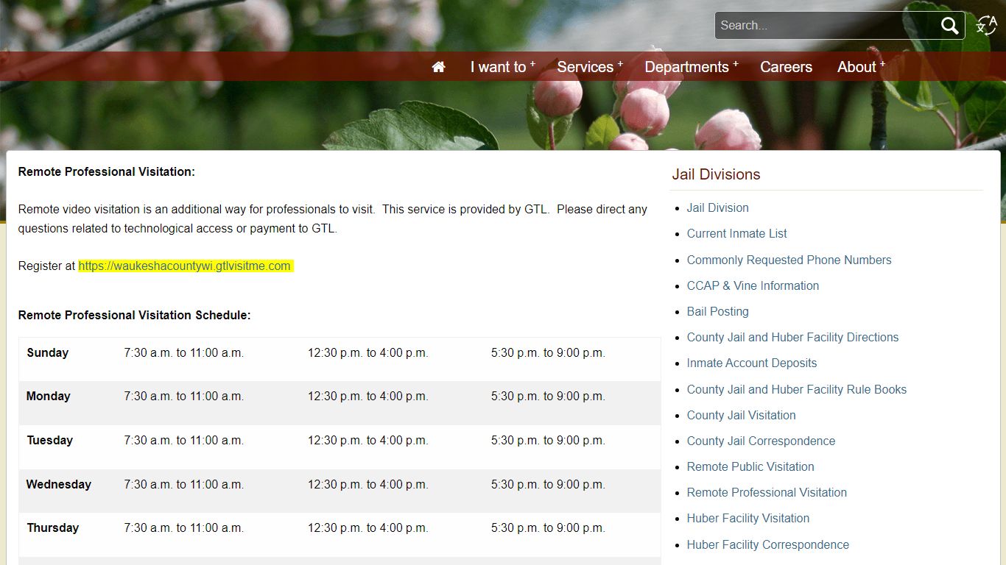
Task: Open County Jail and Huber Facility Rule Books
Action: (796, 390)
